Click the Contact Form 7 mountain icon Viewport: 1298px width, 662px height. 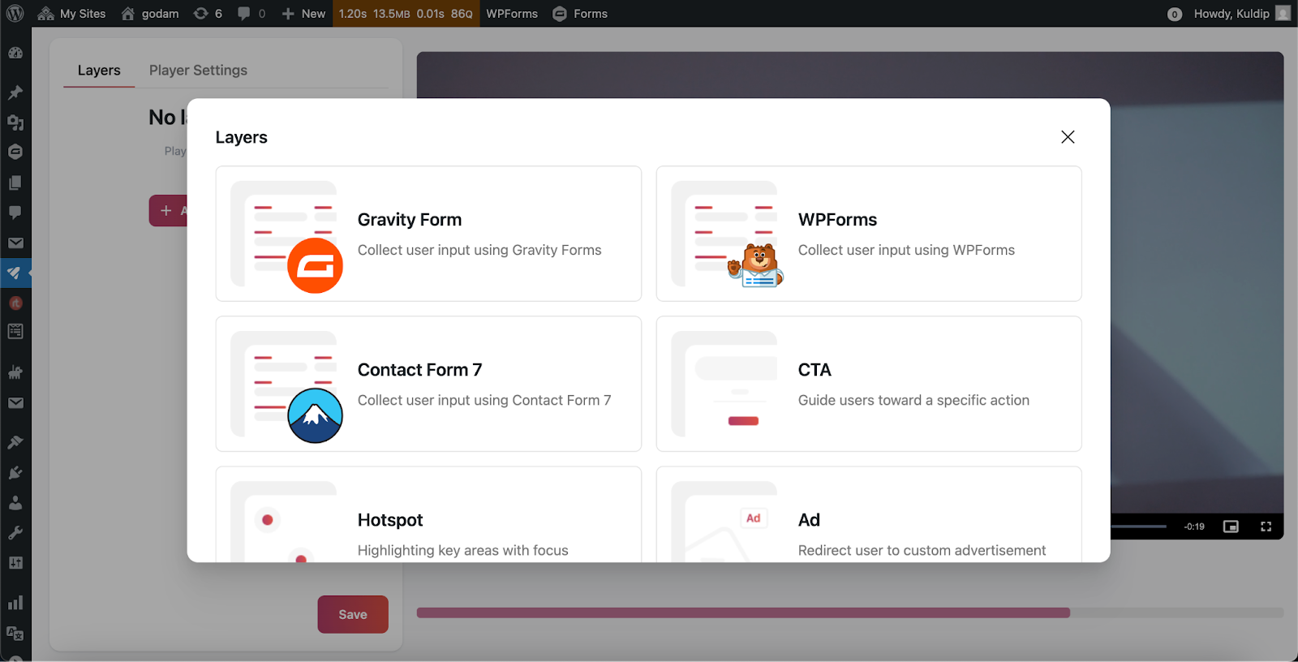click(315, 415)
